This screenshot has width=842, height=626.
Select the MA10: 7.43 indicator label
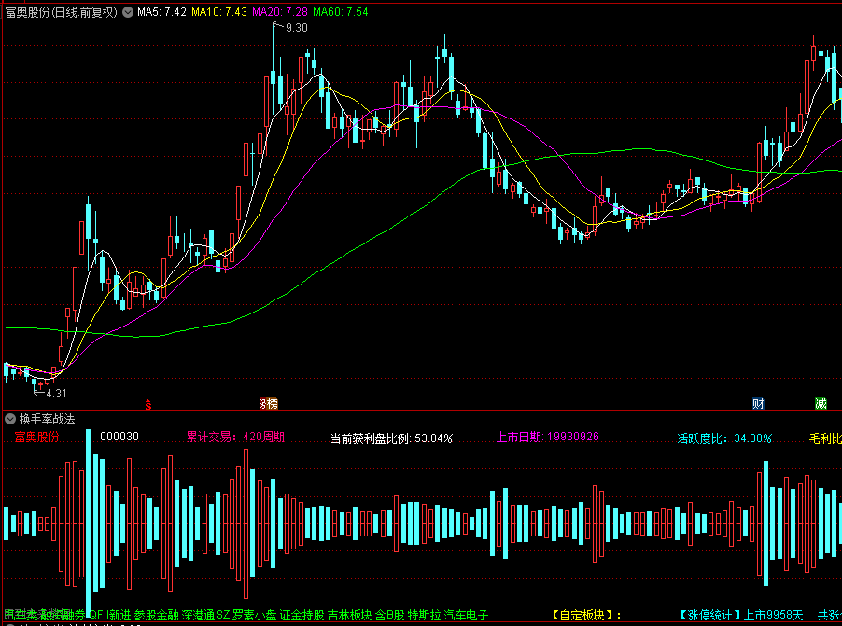(x=219, y=12)
